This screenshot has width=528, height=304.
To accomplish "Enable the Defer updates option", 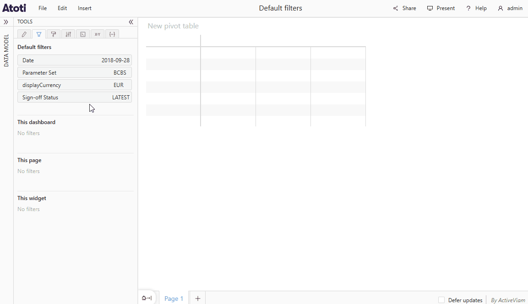I will [441, 300].
